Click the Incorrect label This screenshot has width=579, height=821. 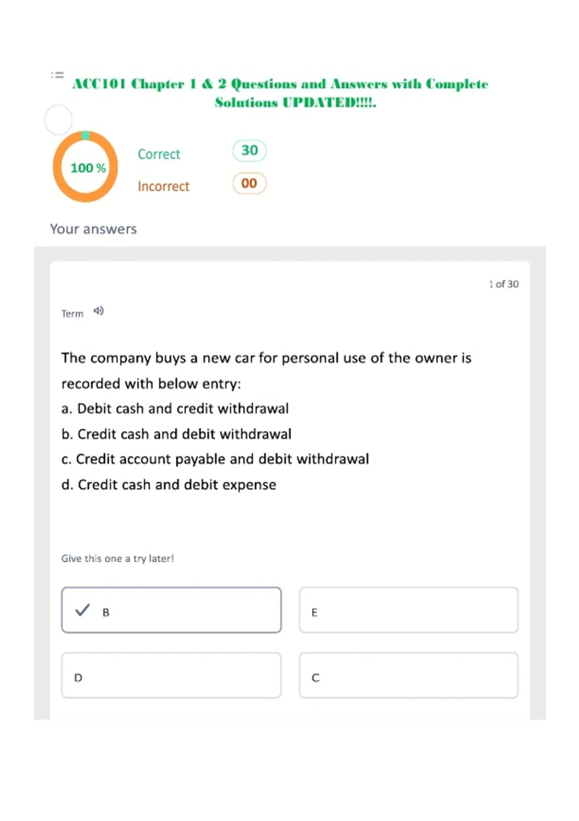tap(164, 186)
